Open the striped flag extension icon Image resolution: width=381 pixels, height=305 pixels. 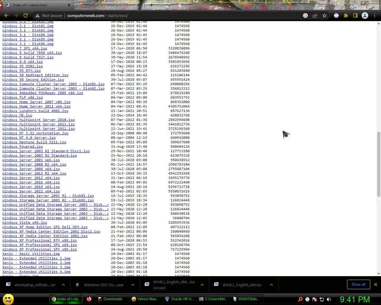[x=336, y=15]
